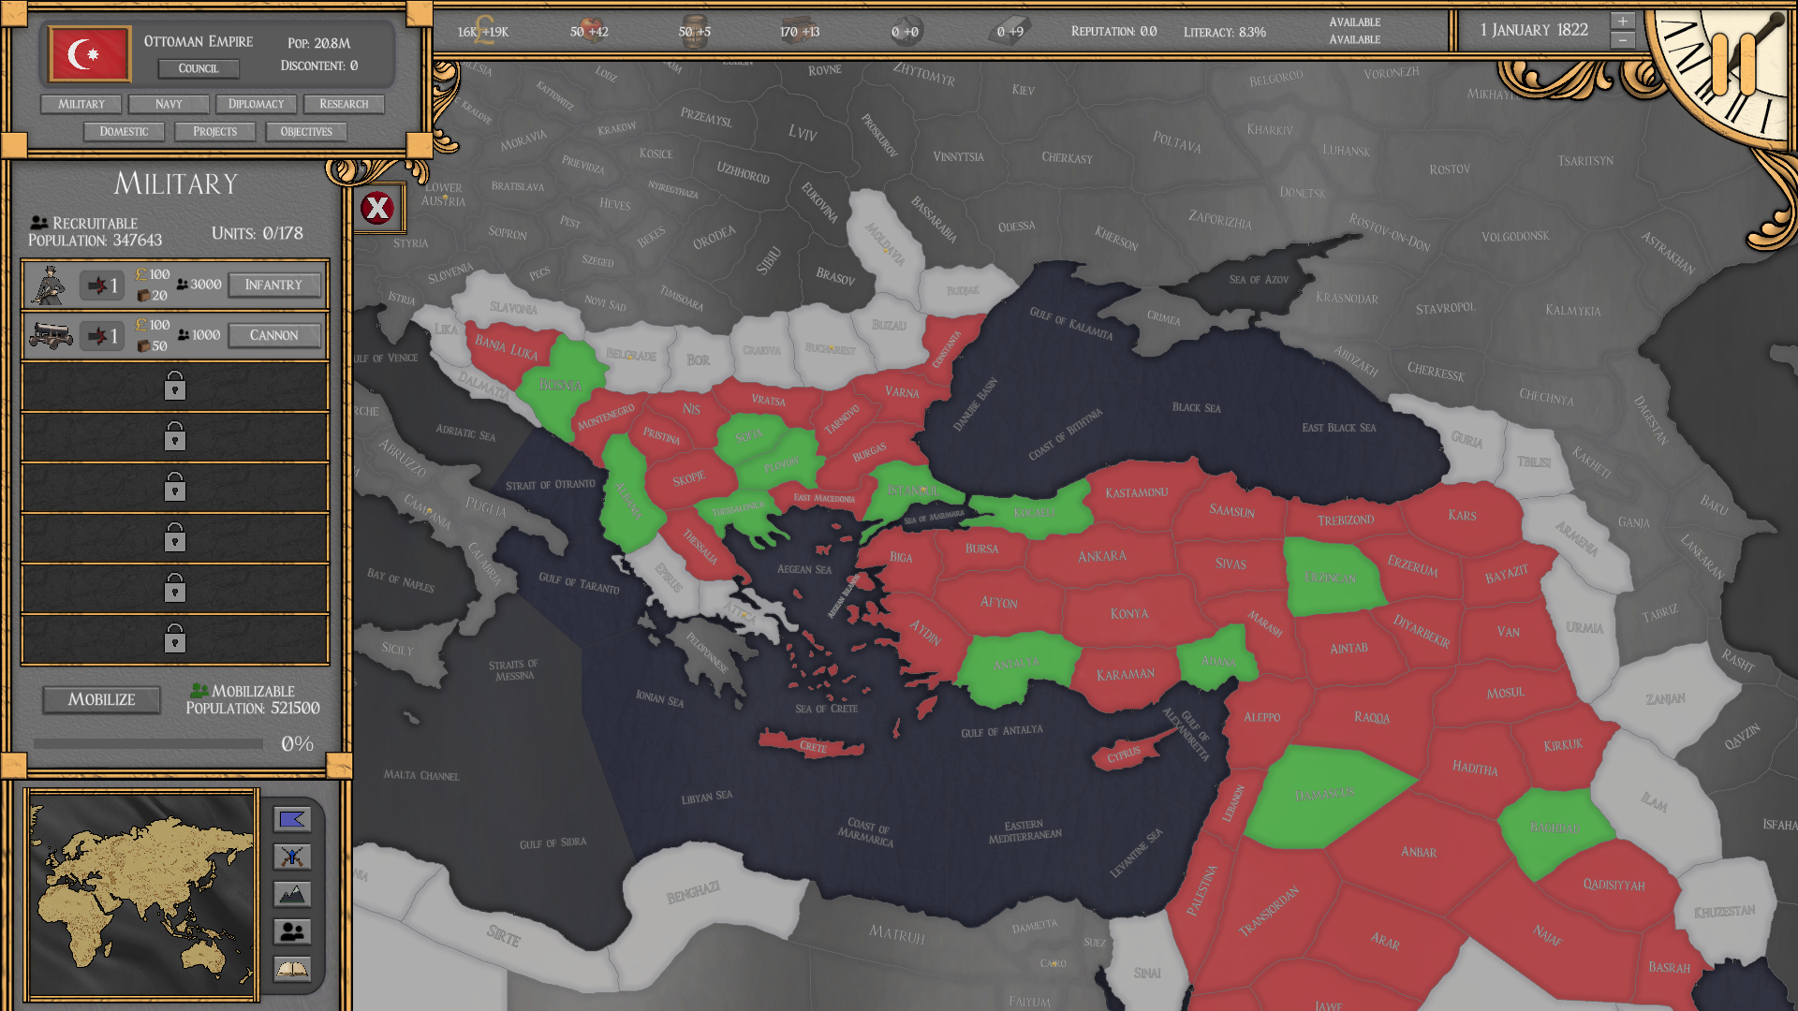Click the first locked unit slot
This screenshot has height=1011, width=1798.
tap(175, 386)
